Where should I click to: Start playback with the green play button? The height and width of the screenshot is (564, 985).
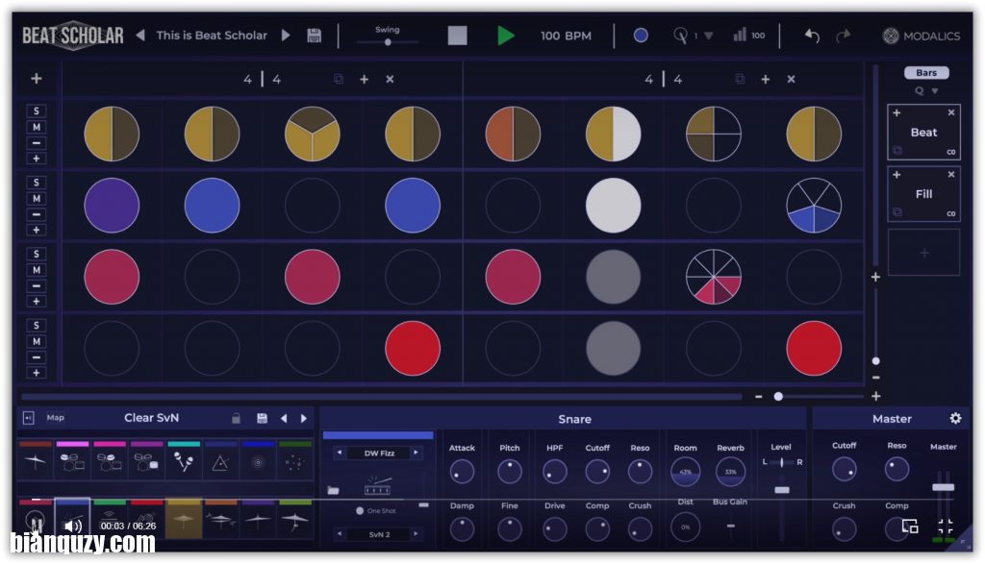[x=506, y=36]
